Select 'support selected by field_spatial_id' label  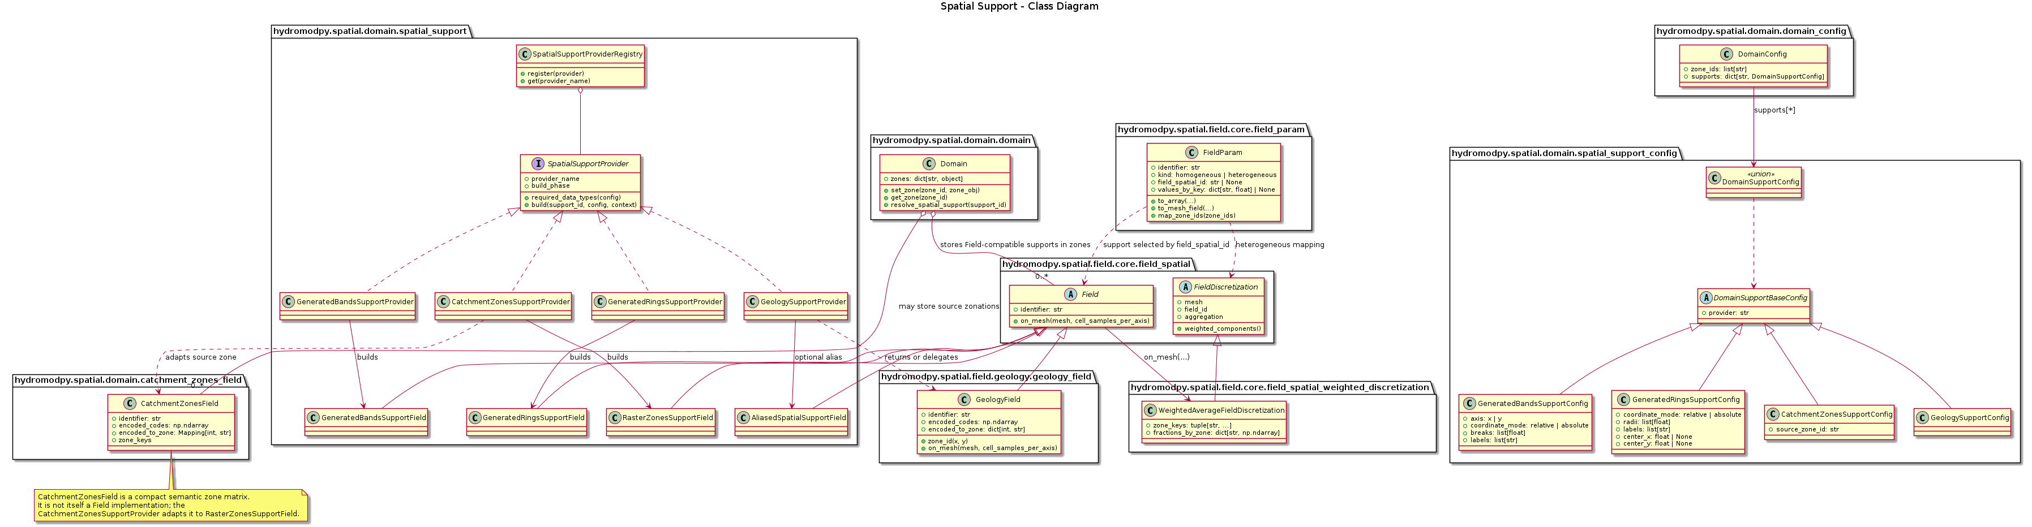[1166, 245]
